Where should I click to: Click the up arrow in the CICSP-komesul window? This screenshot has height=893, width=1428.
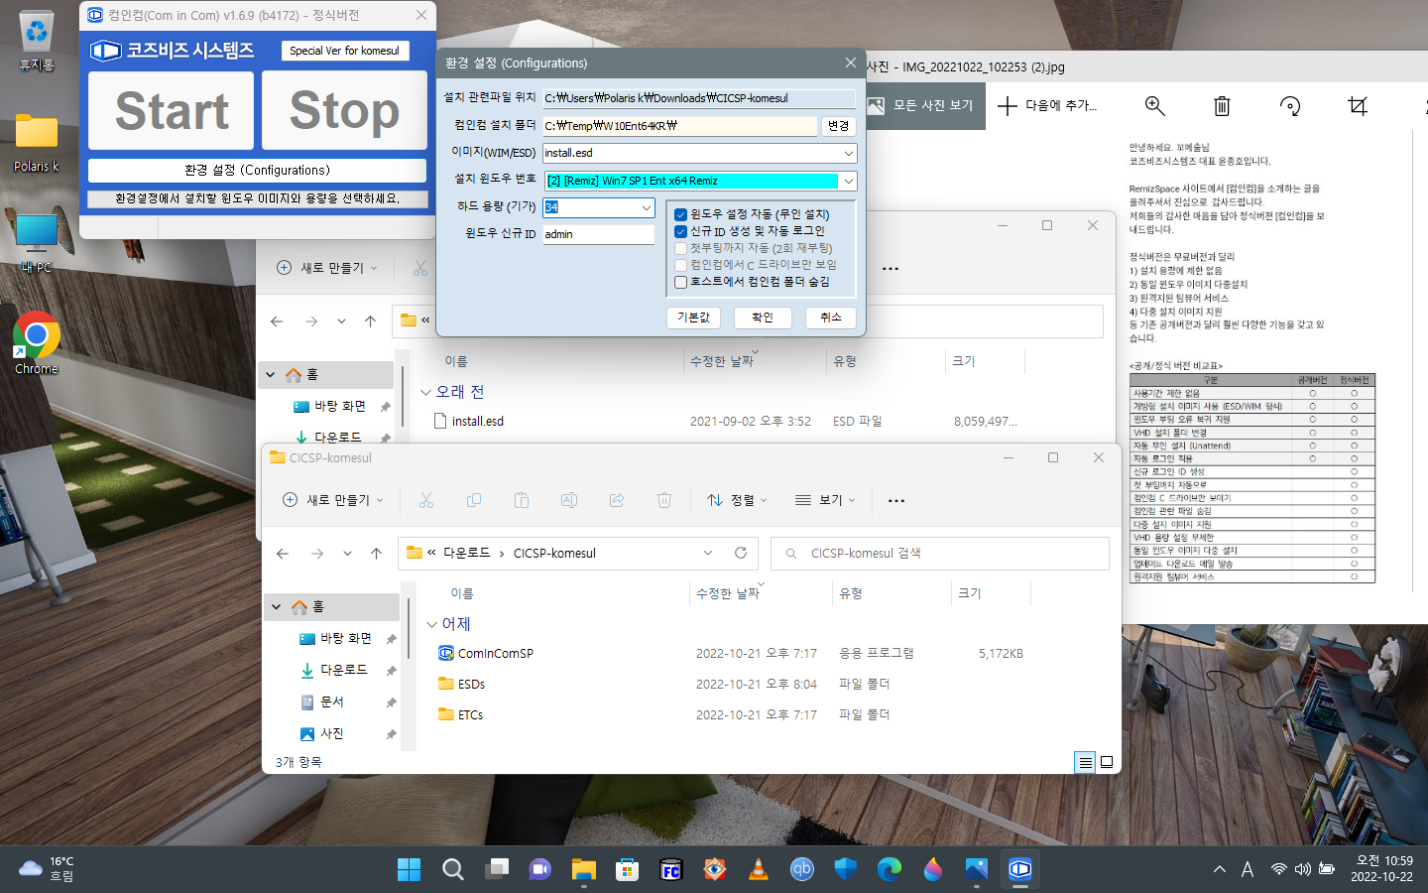point(376,554)
